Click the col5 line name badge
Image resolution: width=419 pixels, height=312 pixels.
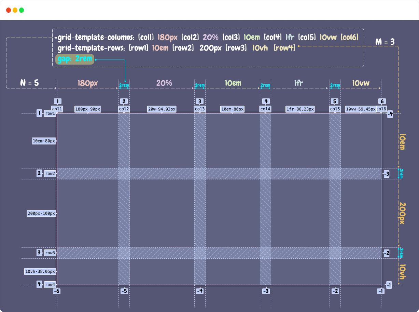pyautogui.click(x=335, y=109)
